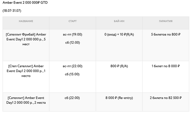This screenshot has height=113, width=192.
Task: Click the сб (12:00) start time
Action: click(x=72, y=43)
